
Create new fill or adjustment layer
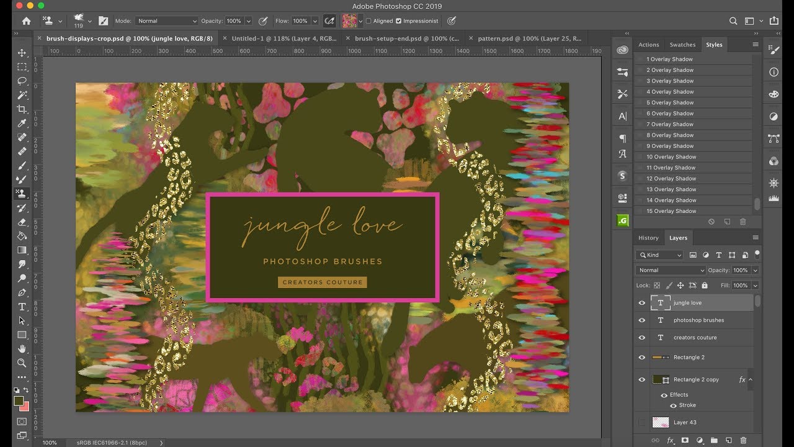700,440
